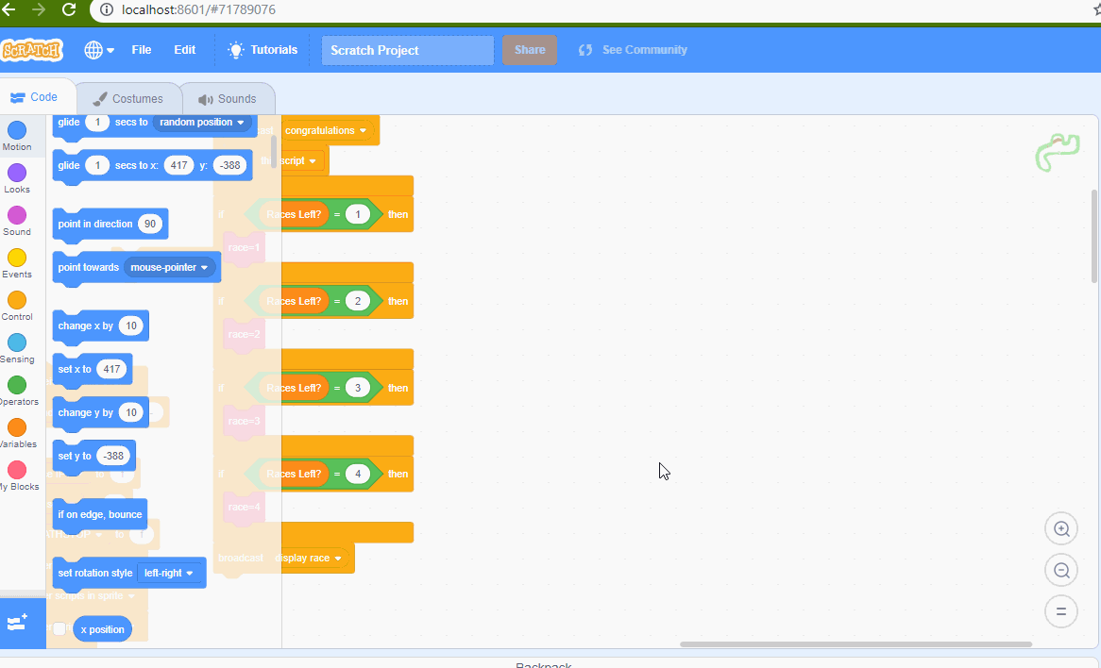Toggle the x position reporter checkbox
Image resolution: width=1101 pixels, height=668 pixels.
pos(59,629)
